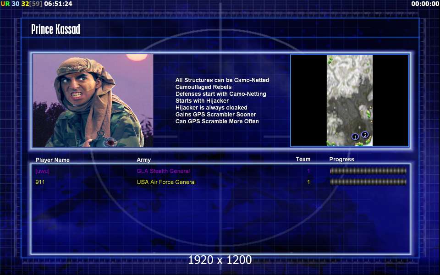
Task: Click the 'Can GPS Scramble More Often' line
Action: [217, 121]
